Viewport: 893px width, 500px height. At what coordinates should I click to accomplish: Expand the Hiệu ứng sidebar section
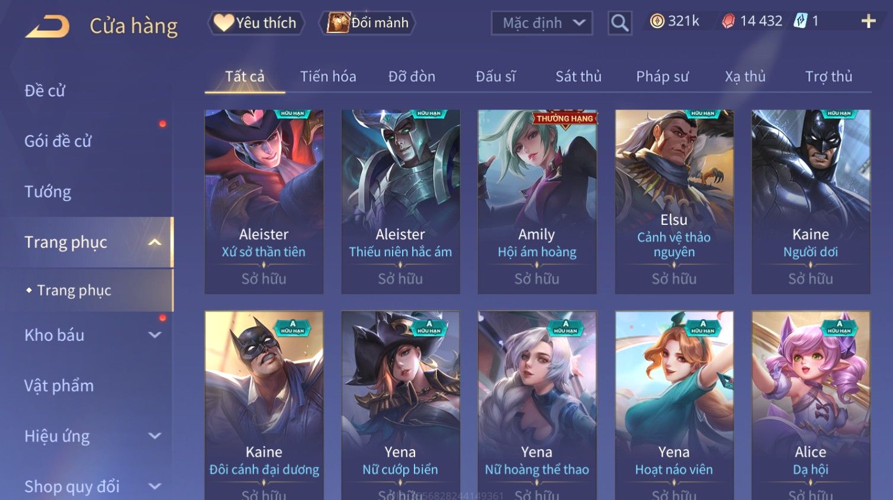(x=155, y=436)
